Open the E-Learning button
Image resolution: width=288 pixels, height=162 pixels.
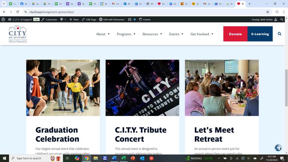(260, 34)
